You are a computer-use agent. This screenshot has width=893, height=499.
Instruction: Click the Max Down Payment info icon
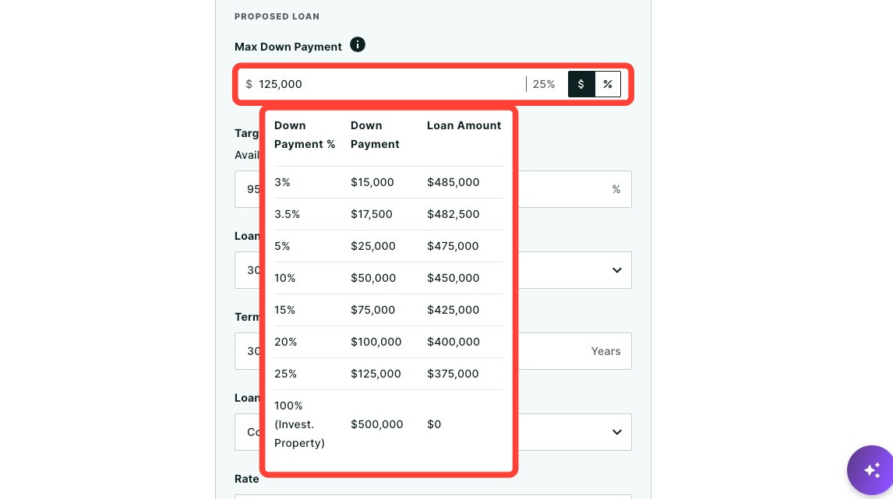[357, 44]
